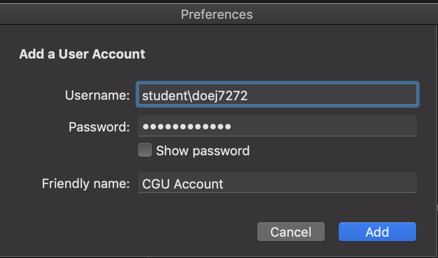Click on the CGU Account text
Viewport: 438px width, 258px height.
click(x=183, y=184)
